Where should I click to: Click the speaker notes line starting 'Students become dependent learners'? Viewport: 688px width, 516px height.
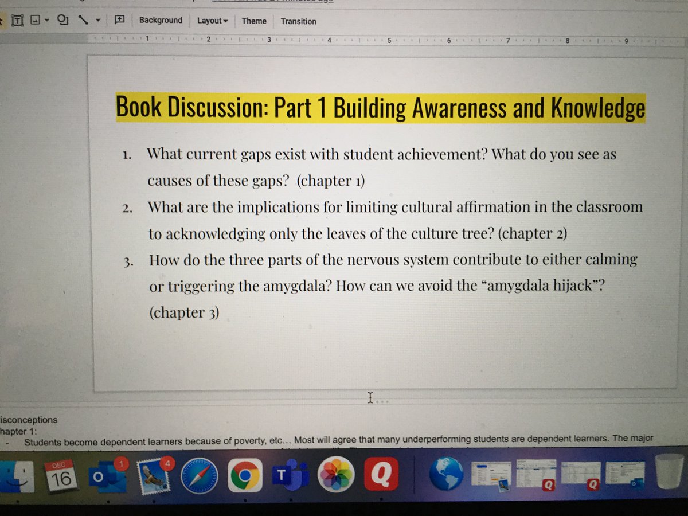338,440
